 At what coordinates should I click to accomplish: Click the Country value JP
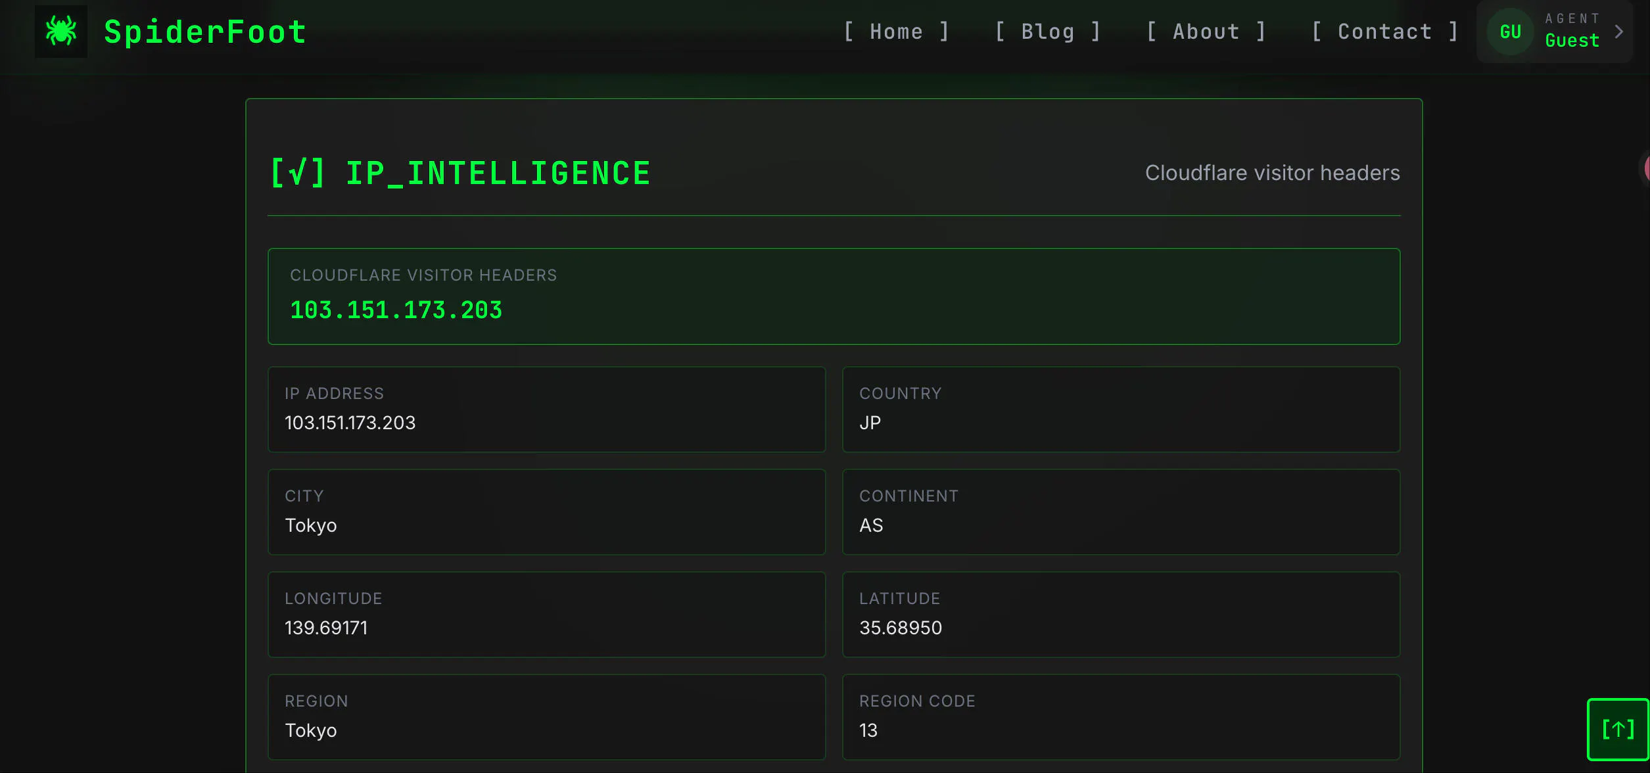870,423
